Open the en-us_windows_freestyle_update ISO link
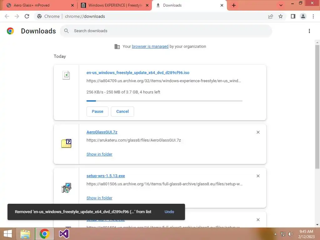The height and width of the screenshot is (240, 320). coord(138,72)
